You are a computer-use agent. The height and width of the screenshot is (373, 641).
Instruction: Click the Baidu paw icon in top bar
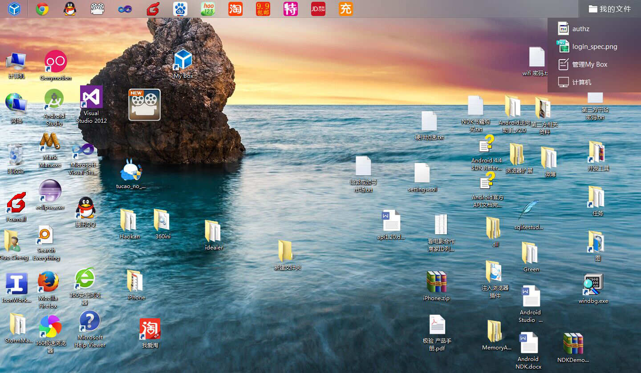pos(180,9)
